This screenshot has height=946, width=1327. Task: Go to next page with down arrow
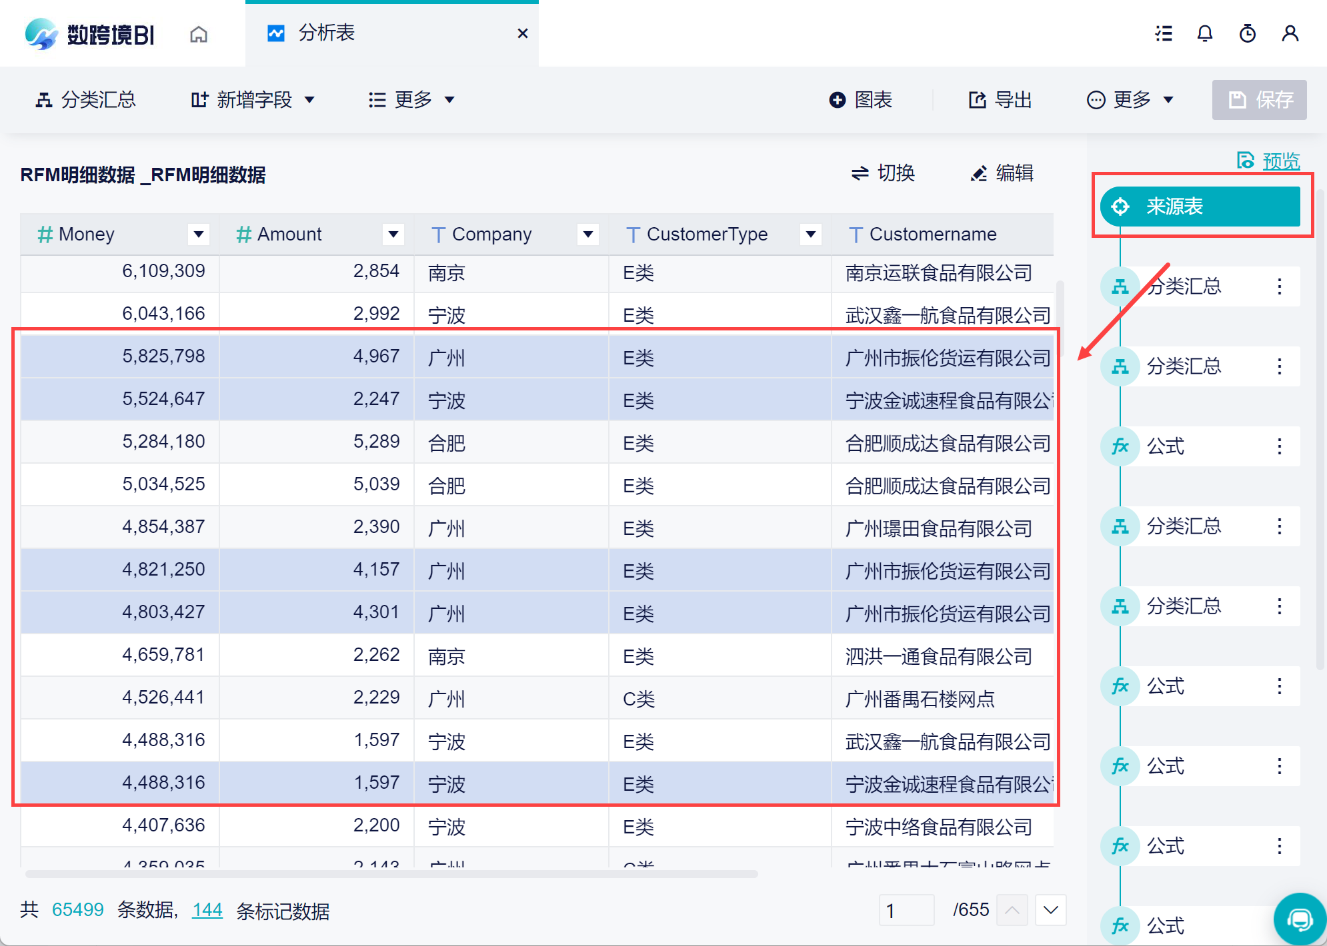point(1050,910)
